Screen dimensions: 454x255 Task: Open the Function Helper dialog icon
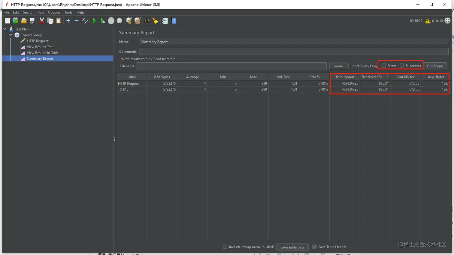pos(165,21)
